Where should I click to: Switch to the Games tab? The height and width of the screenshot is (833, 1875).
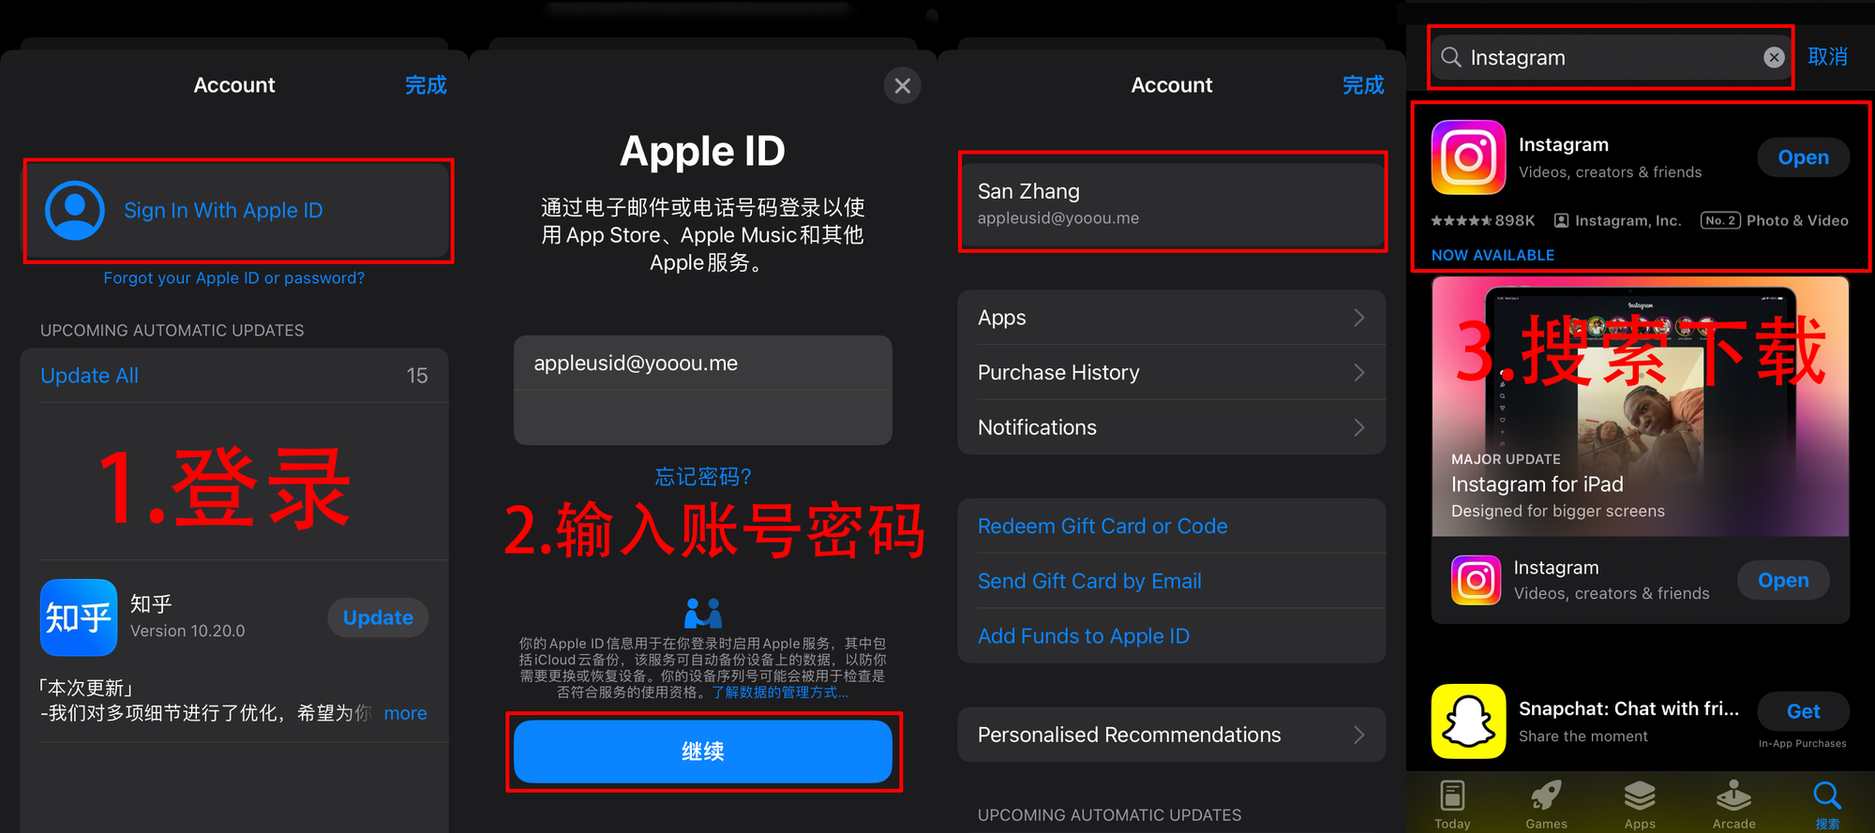[1546, 804]
